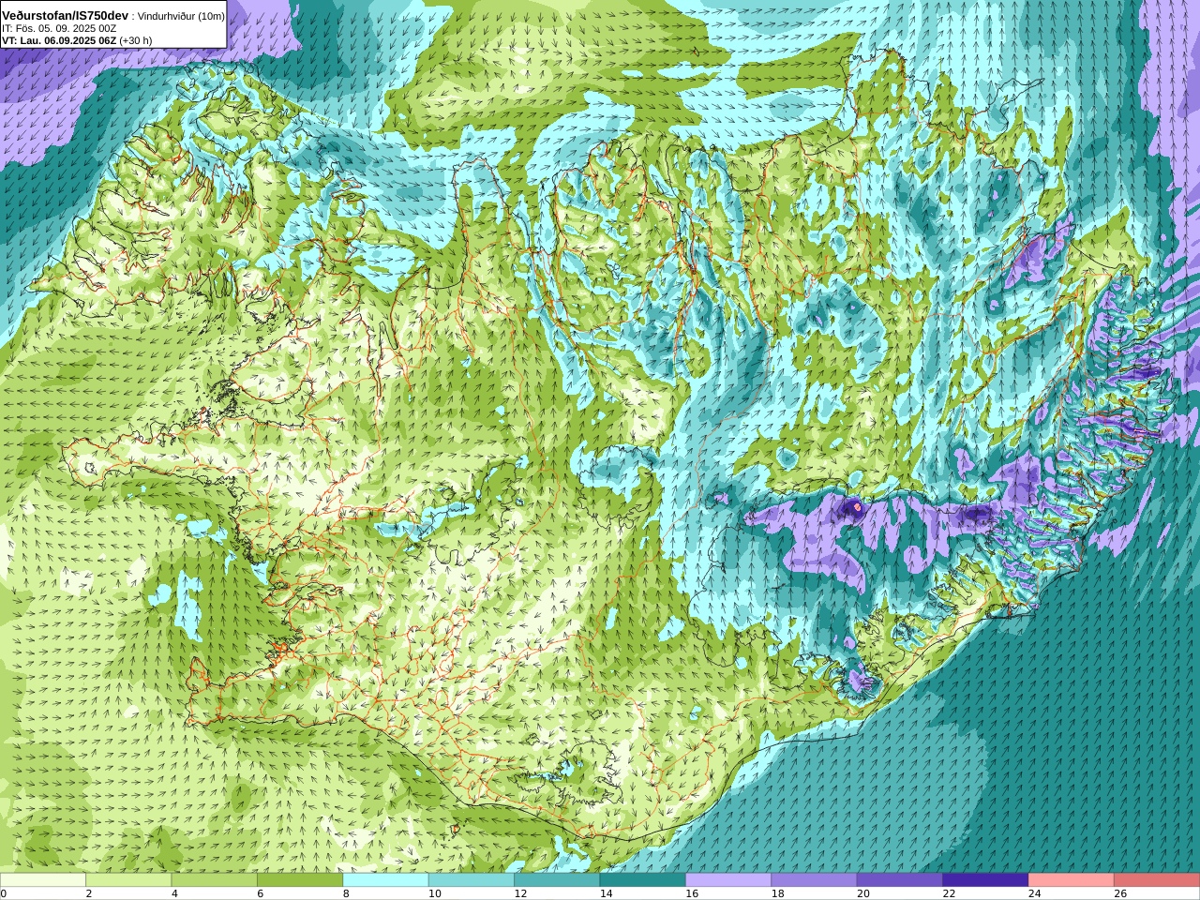Pick the light green 2–4 legend swatch
The height and width of the screenshot is (900, 1200).
tap(128, 880)
